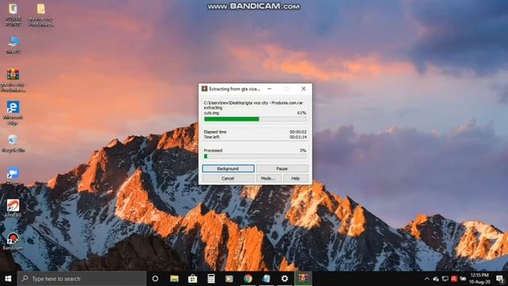508x286 pixels.
Task: Select the Zoom desktop shortcut
Action: coord(13,176)
